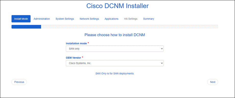Click the Installation mode label
The height and width of the screenshot is (98, 235).
tap(76, 43)
